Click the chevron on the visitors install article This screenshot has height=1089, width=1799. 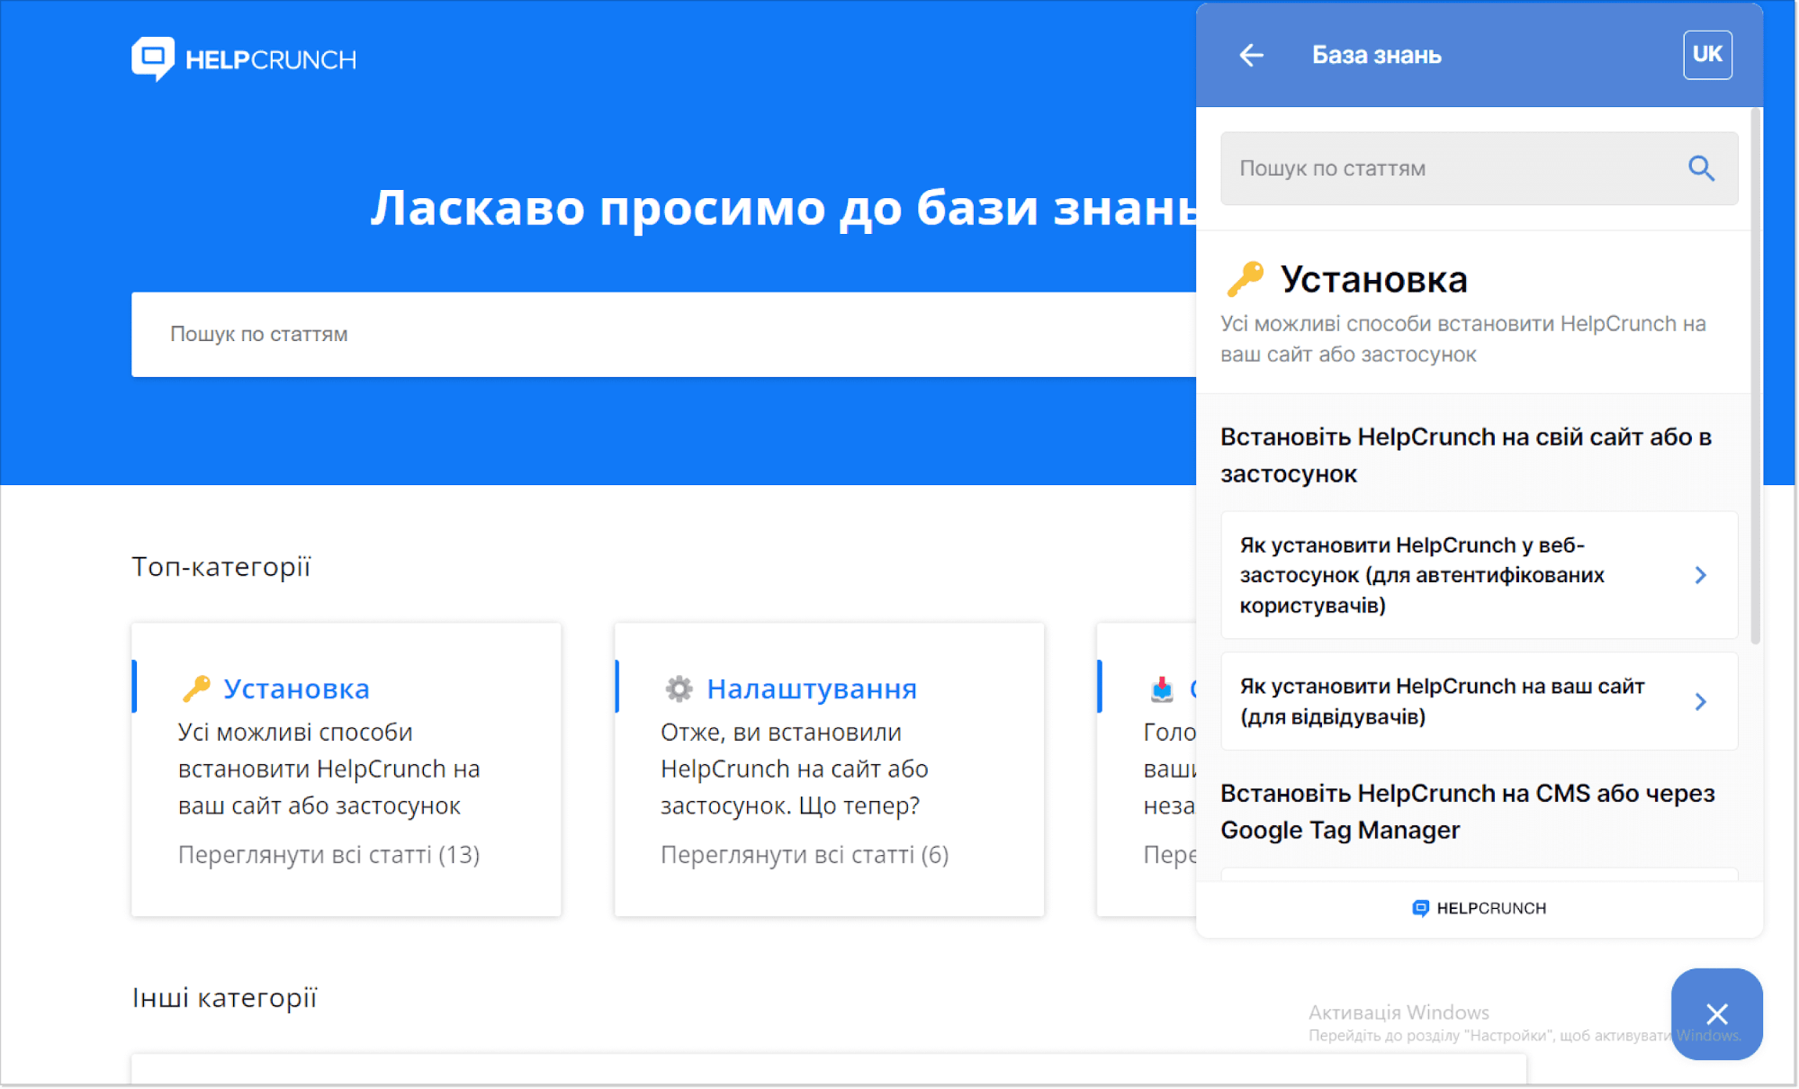pos(1700,701)
